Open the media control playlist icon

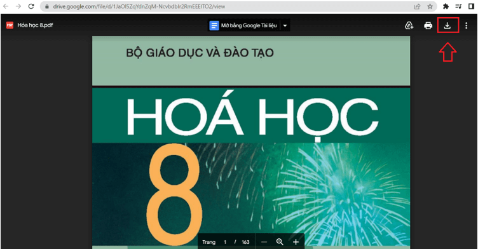(458, 6)
